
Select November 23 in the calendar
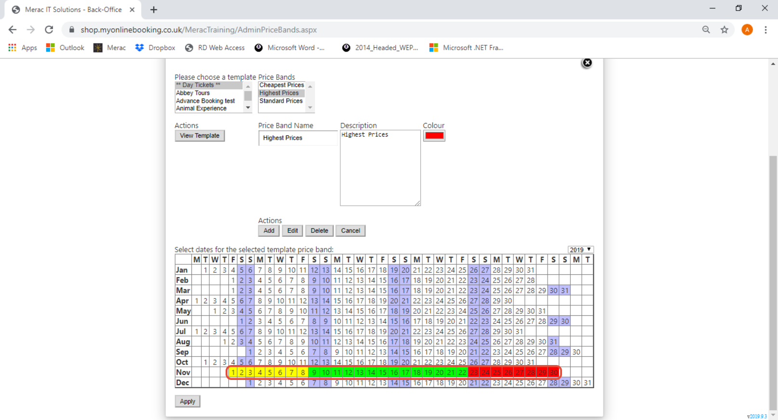(x=474, y=372)
